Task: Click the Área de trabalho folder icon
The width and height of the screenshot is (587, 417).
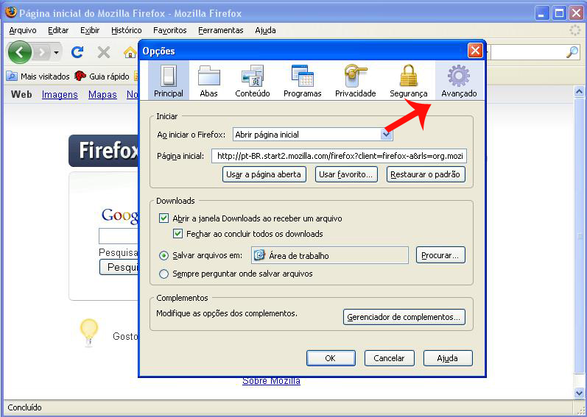Action: (x=259, y=256)
